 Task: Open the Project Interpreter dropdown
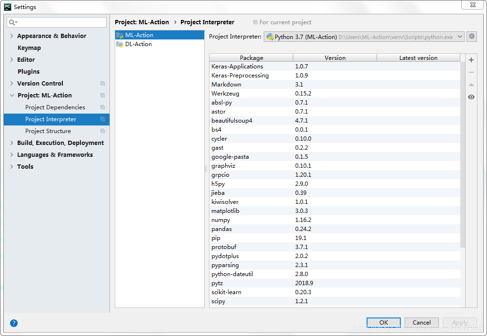click(364, 37)
